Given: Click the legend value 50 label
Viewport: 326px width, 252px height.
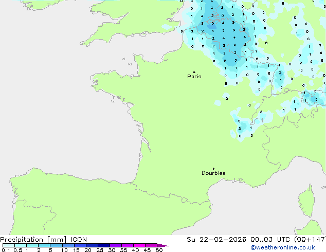Looking at the screenshot, I should [159, 250].
